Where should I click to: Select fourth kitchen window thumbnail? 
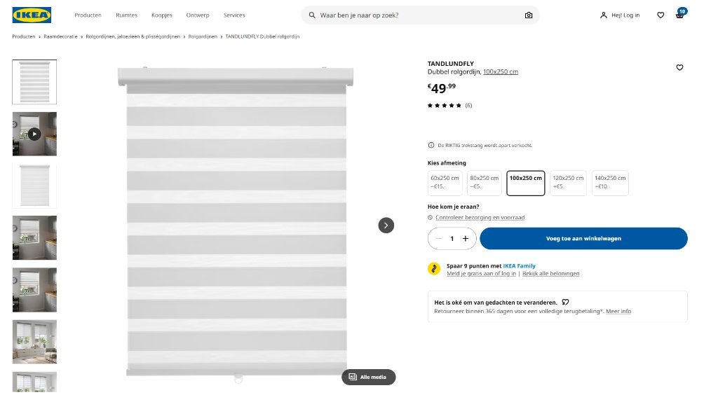click(x=34, y=238)
